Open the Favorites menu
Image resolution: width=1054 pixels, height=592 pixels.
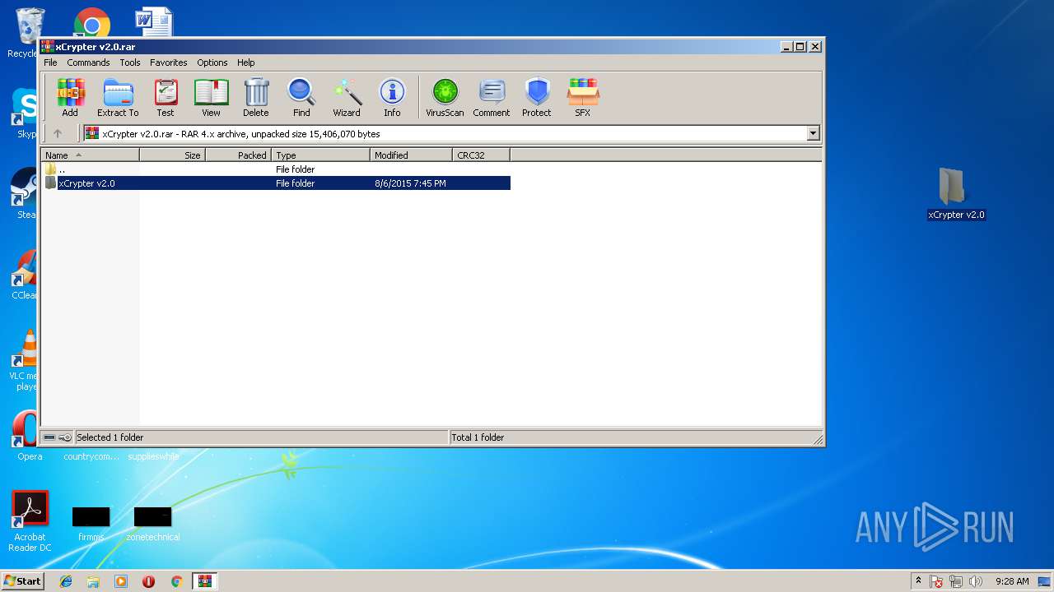(x=168, y=62)
